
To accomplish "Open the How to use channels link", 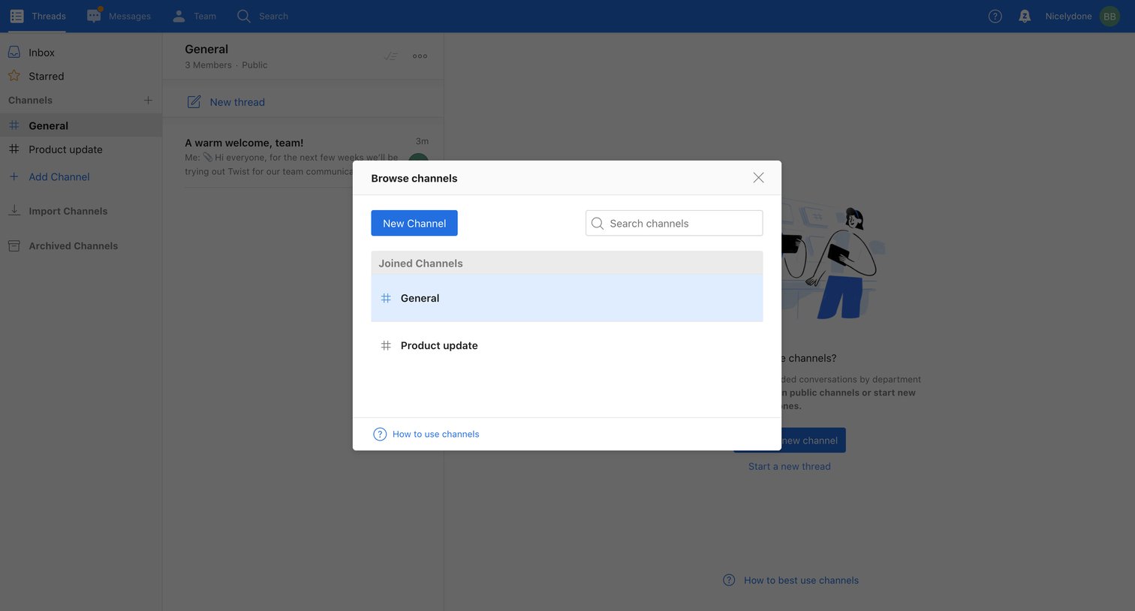I will coord(435,434).
